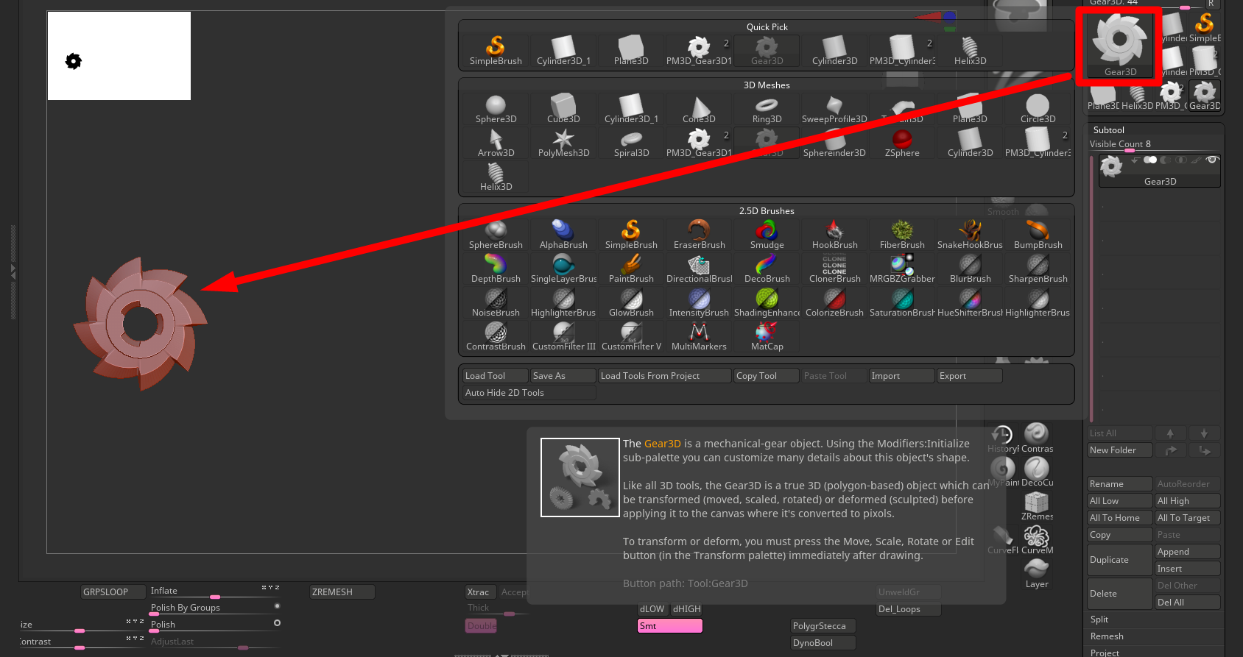Click the Import button
Viewport: 1243px width, 657px height.
[x=902, y=376]
